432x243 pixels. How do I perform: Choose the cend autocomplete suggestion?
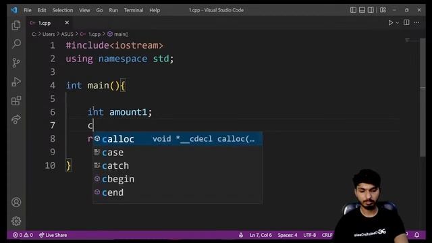click(x=178, y=192)
